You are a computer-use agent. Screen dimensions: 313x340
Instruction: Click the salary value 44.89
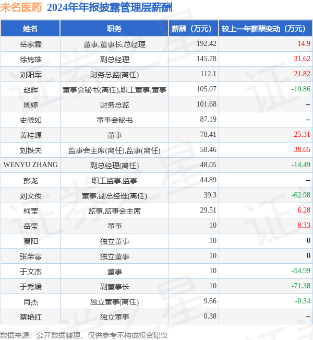click(208, 180)
